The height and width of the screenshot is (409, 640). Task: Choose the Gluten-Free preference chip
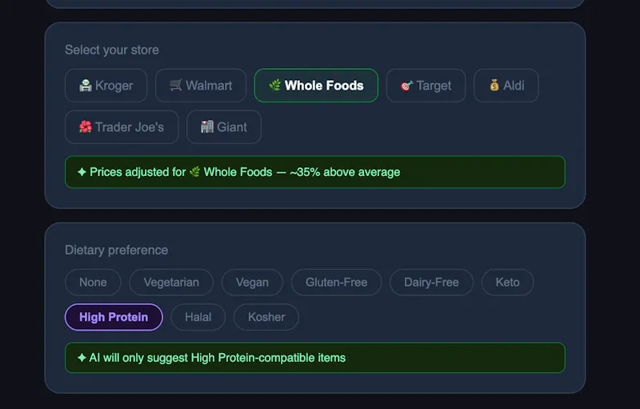[x=336, y=283]
